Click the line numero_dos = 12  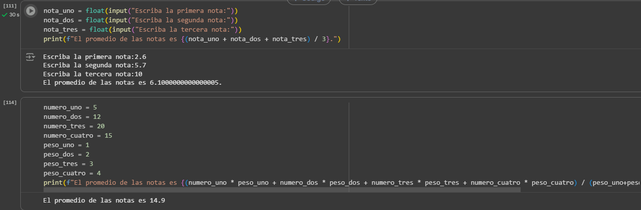tap(72, 117)
